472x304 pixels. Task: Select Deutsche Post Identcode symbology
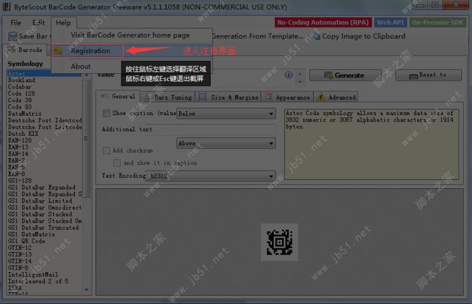pos(45,120)
